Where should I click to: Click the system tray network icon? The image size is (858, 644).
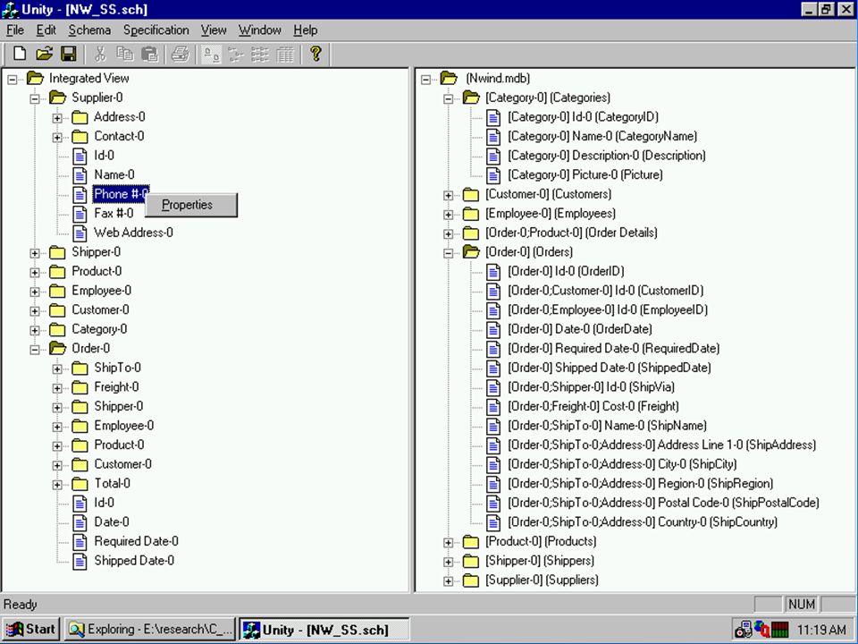743,630
